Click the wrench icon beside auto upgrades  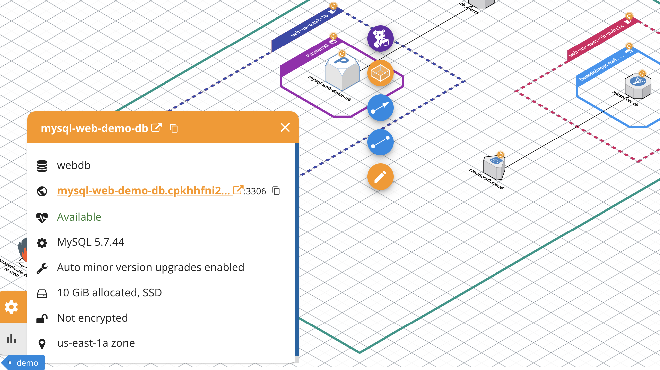[42, 268]
